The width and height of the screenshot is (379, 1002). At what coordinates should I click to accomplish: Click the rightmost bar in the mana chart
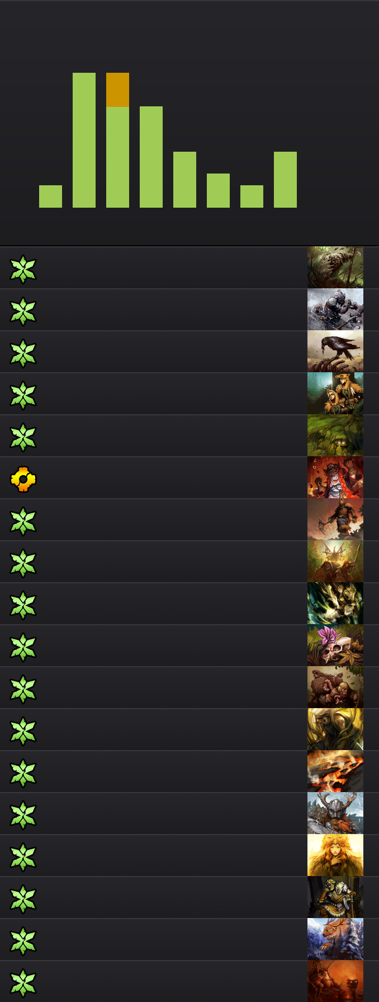pos(285,180)
